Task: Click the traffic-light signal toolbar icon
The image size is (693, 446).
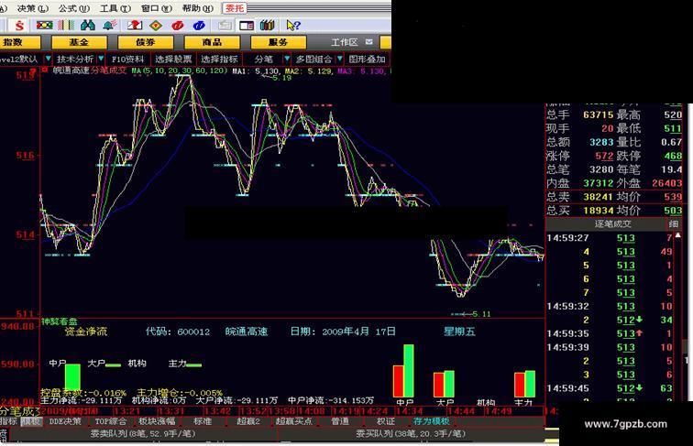Action: coord(45,25)
